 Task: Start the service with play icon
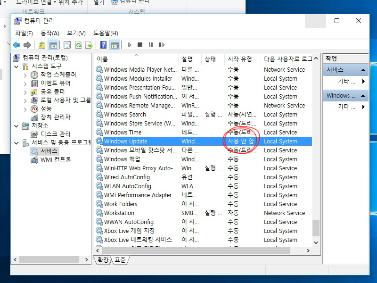[x=130, y=45]
